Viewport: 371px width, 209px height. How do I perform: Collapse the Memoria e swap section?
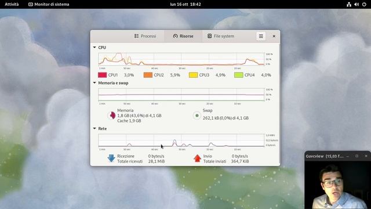(94, 83)
